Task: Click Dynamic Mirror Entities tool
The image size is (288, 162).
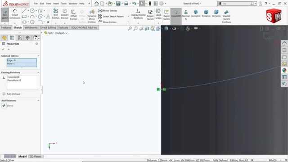Action: 92,16
